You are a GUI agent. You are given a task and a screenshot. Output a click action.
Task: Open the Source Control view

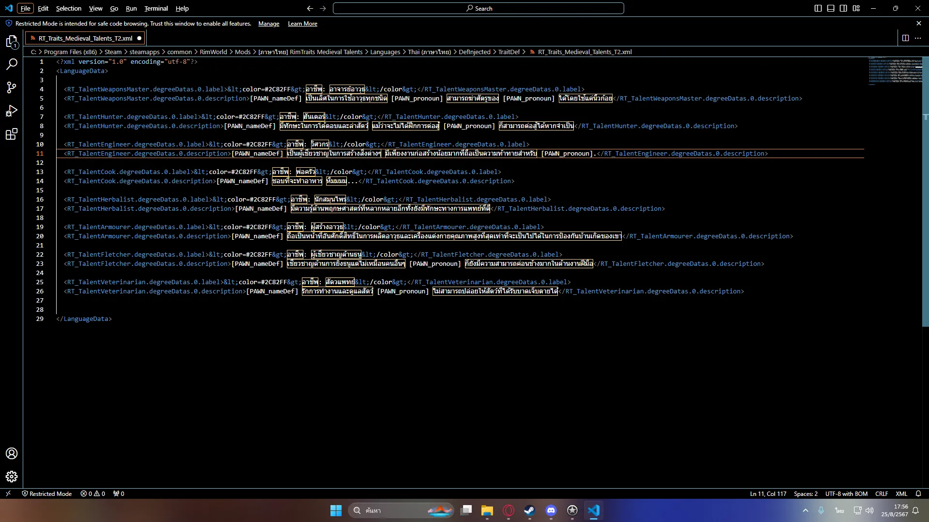pos(12,87)
